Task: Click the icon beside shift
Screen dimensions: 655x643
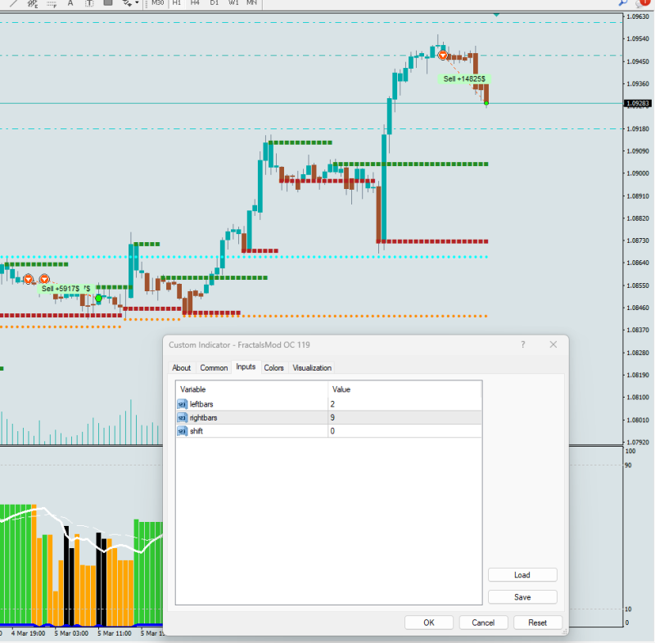Action: tap(182, 431)
